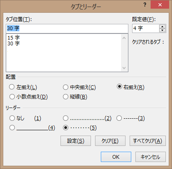Click the すべてクリア(A) button
The width and height of the screenshot is (172, 169).
click(x=148, y=141)
